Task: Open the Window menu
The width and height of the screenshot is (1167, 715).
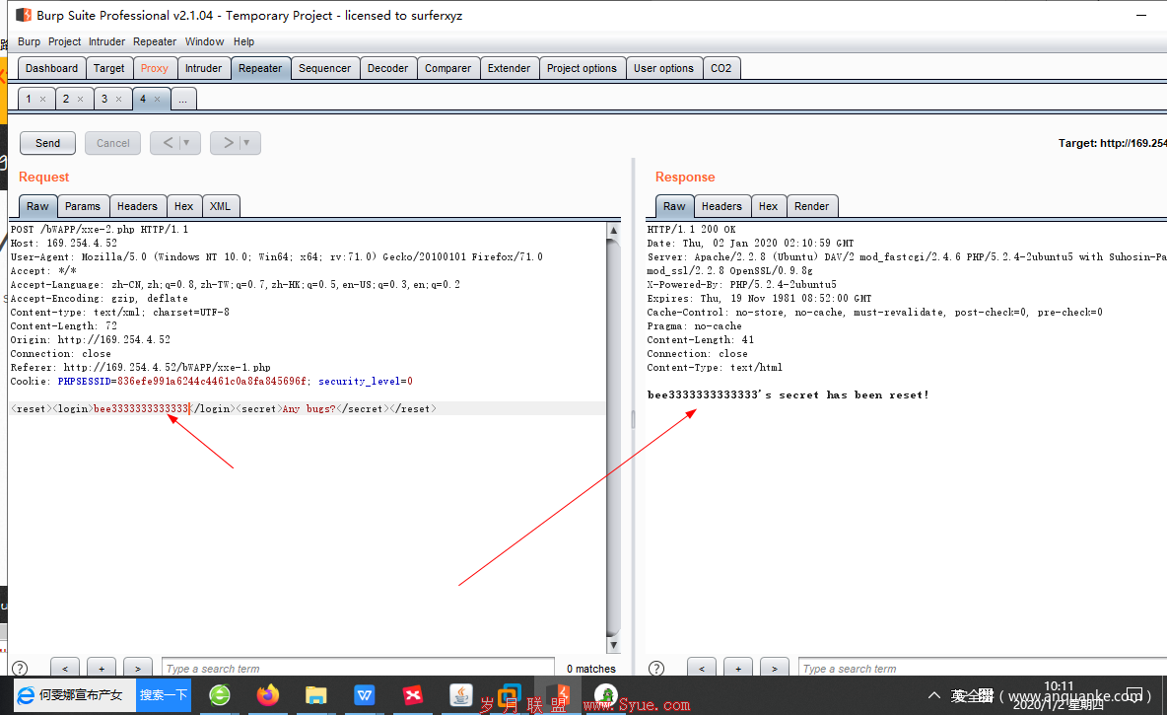Action: click(205, 41)
